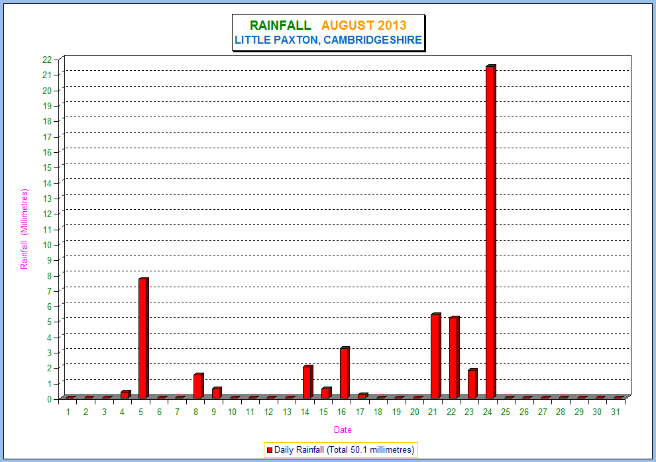Click x-axis date label '27'
This screenshot has height=462, width=656.
click(x=542, y=412)
